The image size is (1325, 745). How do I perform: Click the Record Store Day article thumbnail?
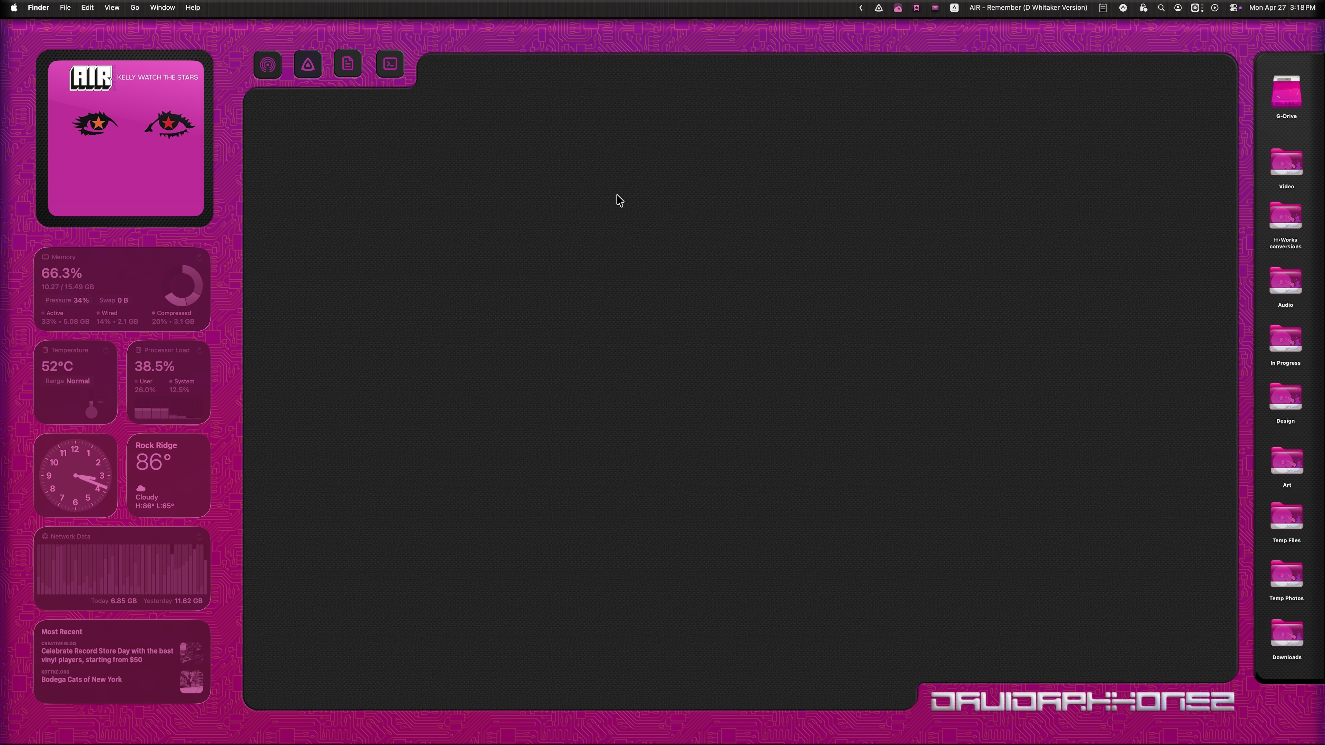(192, 653)
